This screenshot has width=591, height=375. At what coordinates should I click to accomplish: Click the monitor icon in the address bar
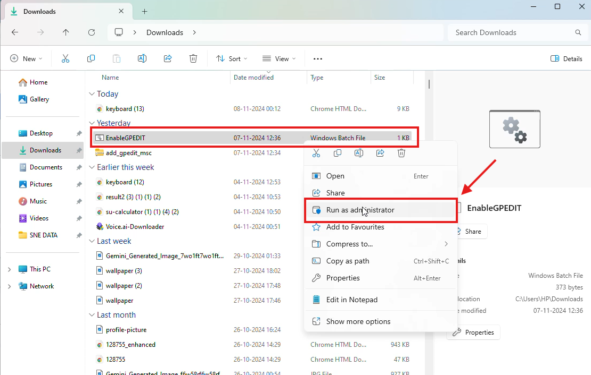pyautogui.click(x=119, y=32)
